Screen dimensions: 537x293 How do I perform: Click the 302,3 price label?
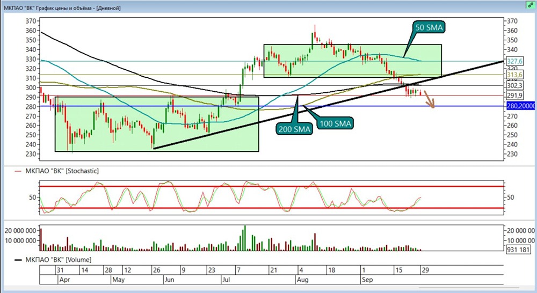[515, 85]
